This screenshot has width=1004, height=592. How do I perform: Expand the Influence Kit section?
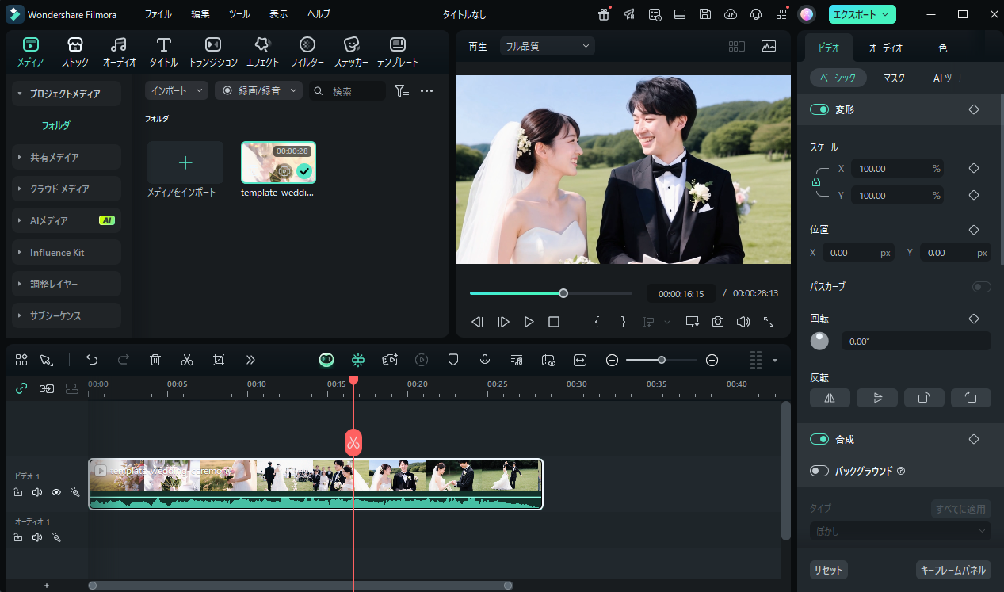pos(67,252)
